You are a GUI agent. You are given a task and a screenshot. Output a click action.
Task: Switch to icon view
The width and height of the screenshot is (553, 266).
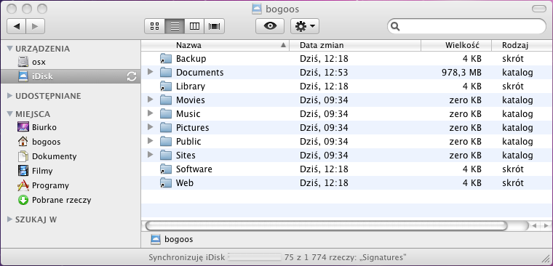pos(154,26)
